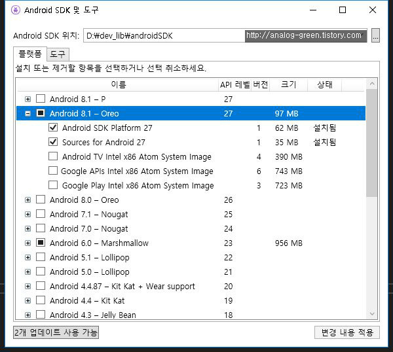Click the scroll down arrow of list
This screenshot has width=393, height=352.
pos(372,313)
